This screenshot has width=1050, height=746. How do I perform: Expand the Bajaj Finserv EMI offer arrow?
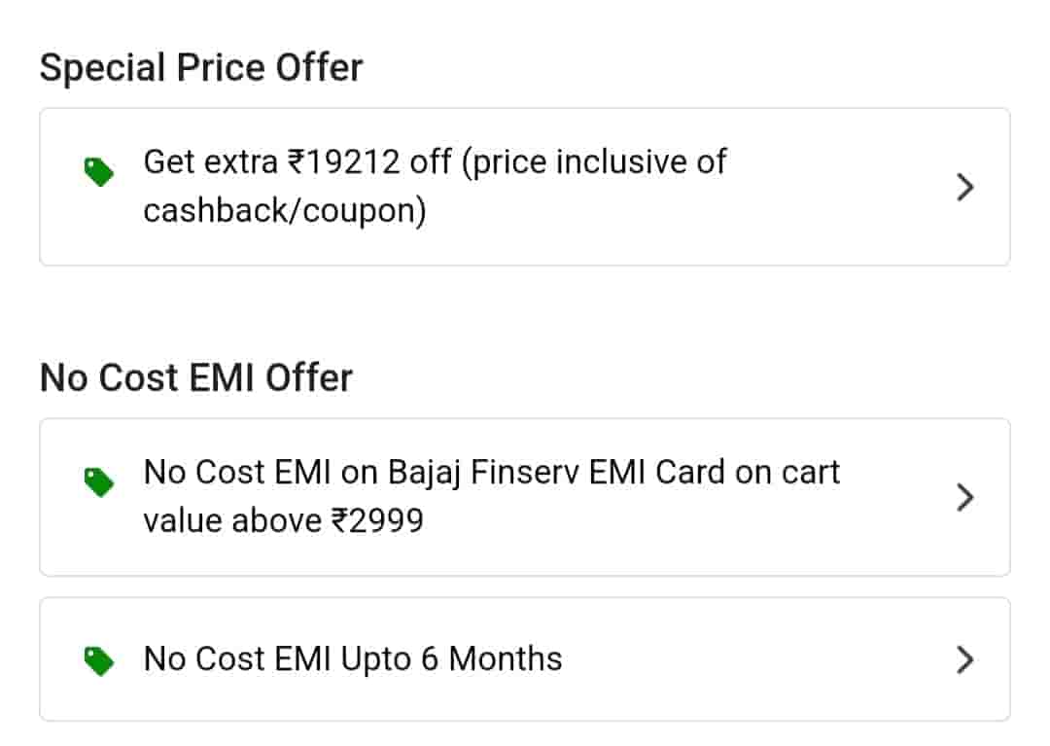pos(964,498)
